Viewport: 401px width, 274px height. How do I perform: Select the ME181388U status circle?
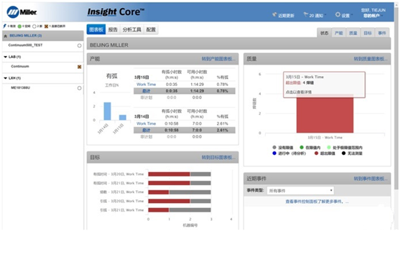79,88
